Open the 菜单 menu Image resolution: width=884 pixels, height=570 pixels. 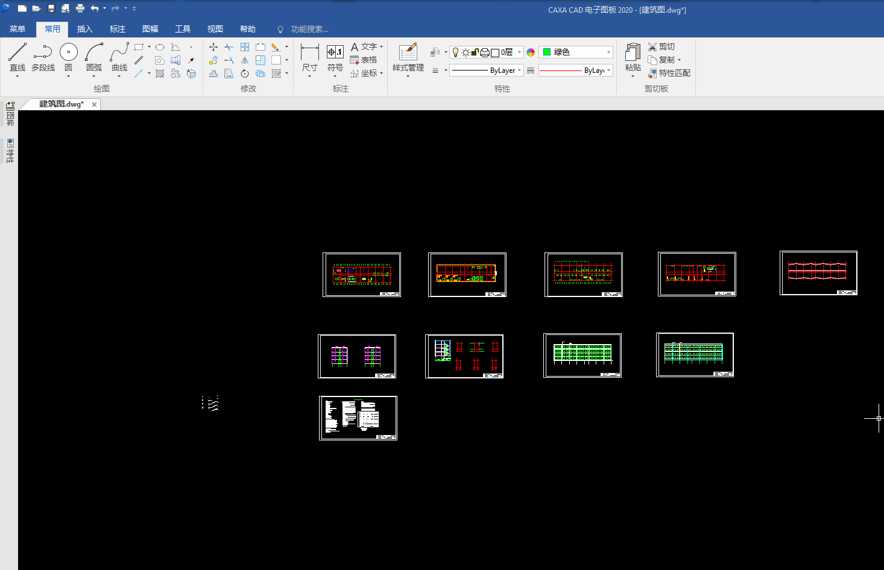point(17,29)
